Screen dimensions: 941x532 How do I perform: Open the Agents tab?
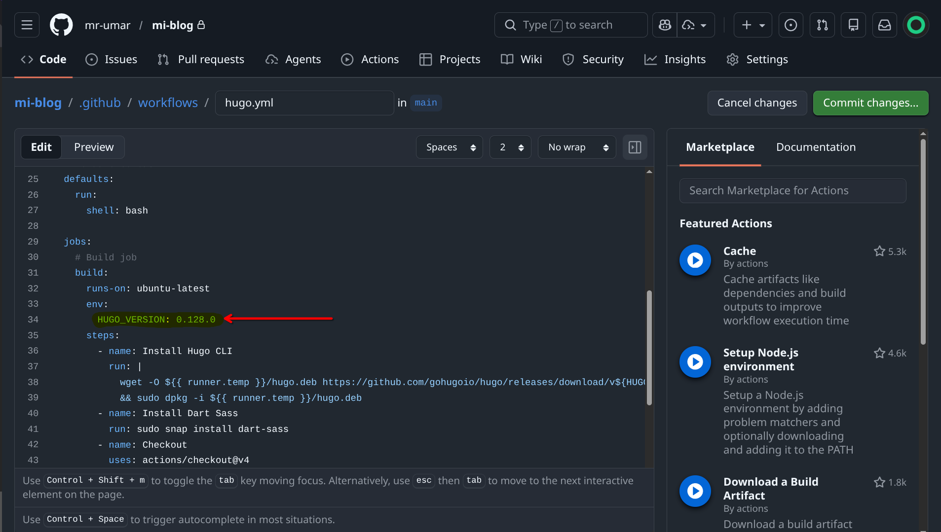pos(293,59)
